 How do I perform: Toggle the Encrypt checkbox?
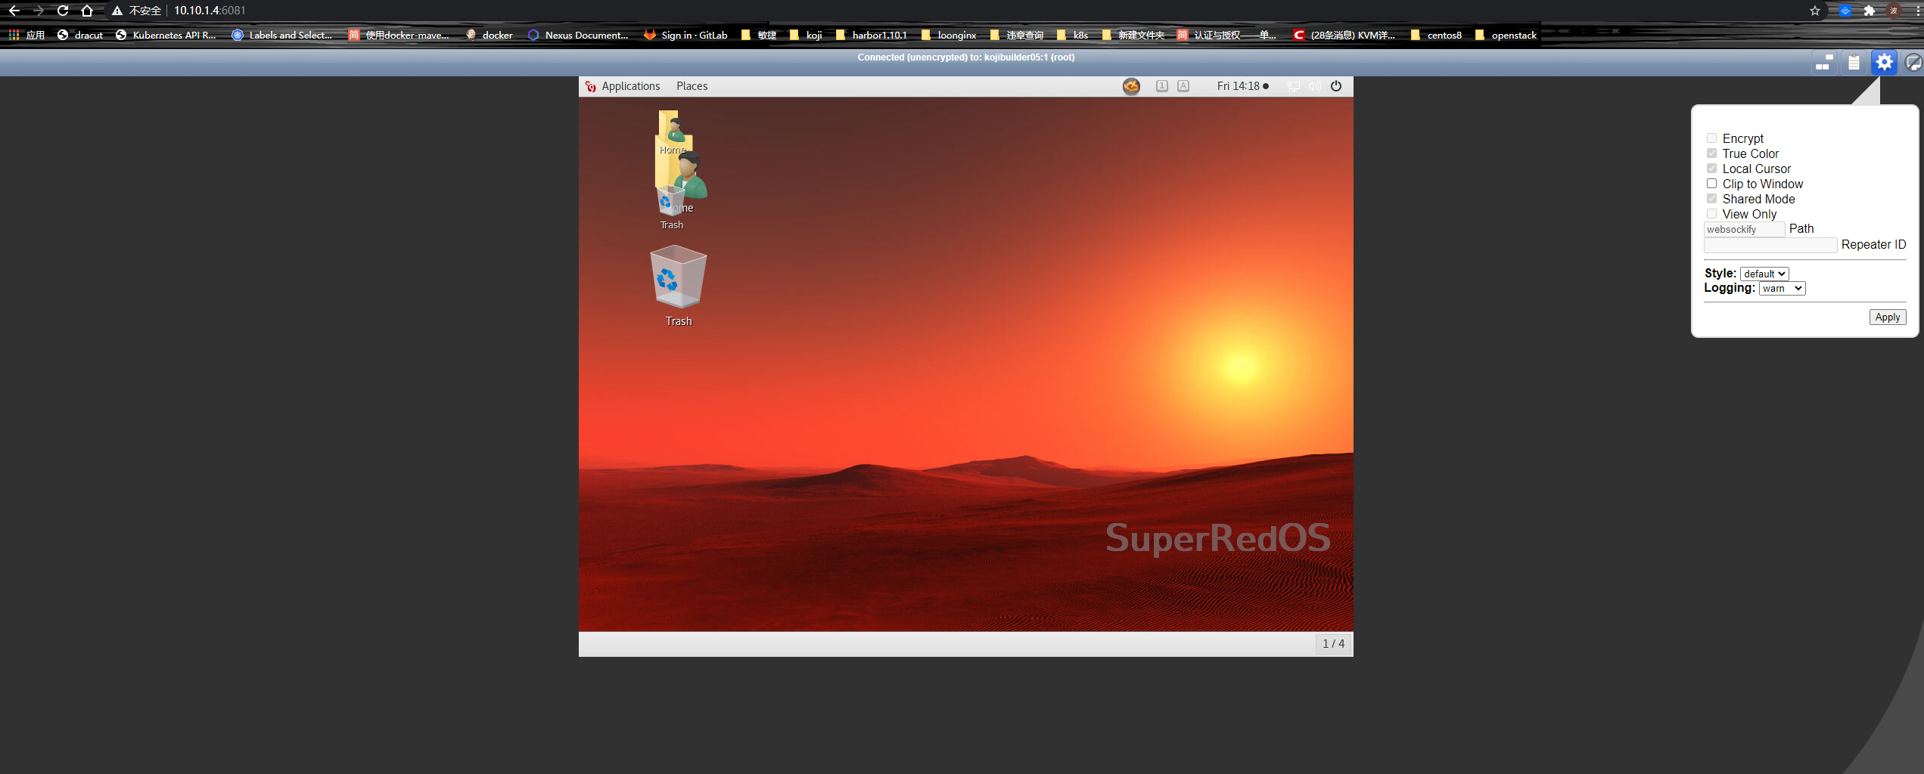1711,138
